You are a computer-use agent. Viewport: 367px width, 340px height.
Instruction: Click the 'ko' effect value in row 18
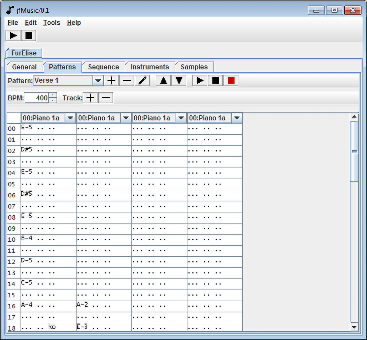52,327
